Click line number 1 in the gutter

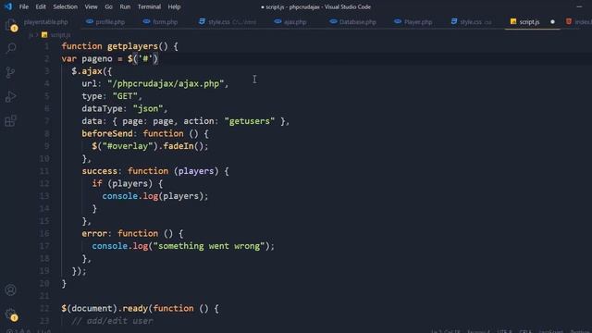pos(47,46)
